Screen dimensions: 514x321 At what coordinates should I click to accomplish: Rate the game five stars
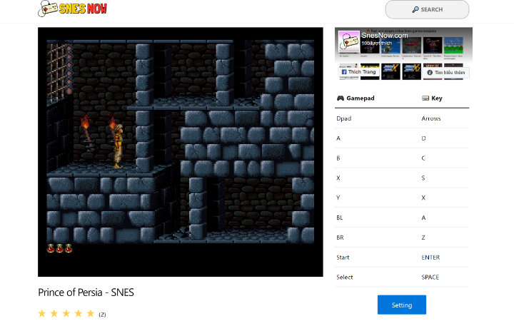point(91,313)
